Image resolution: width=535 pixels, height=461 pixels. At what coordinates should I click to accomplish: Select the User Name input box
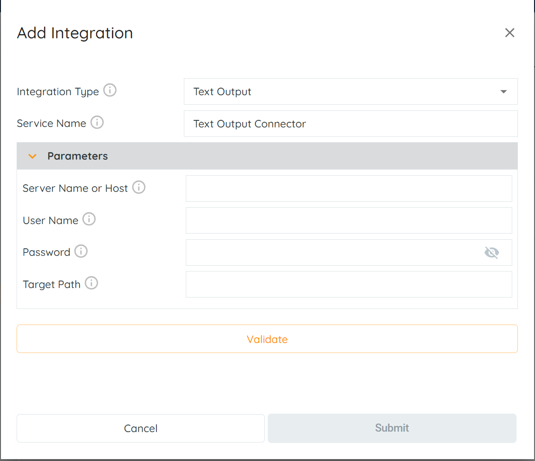point(349,220)
